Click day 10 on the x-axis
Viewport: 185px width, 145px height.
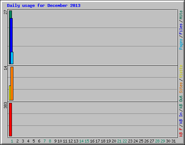pos(60,141)
